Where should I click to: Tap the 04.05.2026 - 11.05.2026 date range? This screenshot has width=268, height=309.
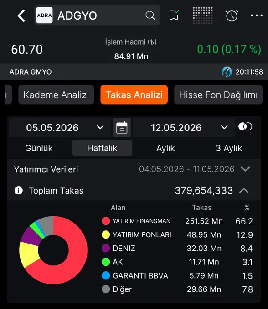point(187,169)
